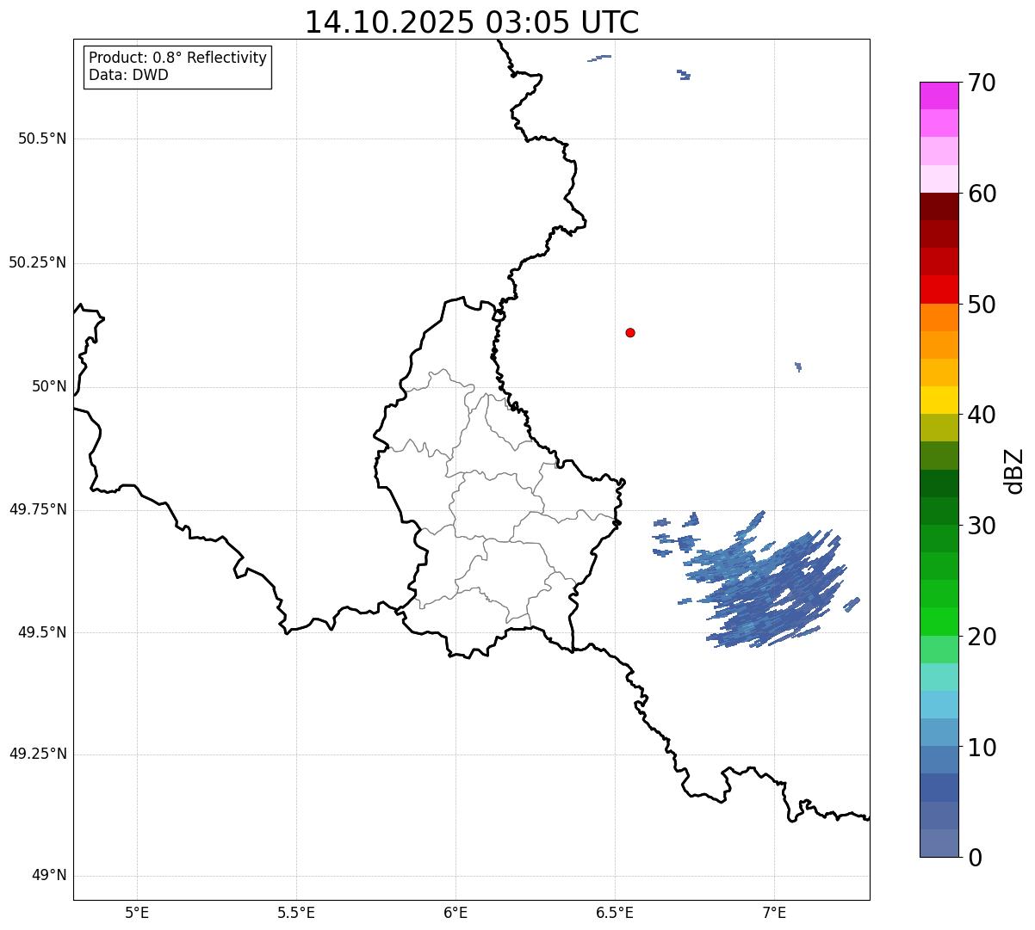Click the colorbar tick label '50'

pyautogui.click(x=981, y=305)
